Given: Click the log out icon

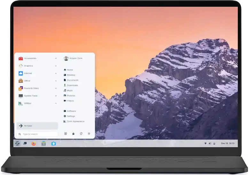Looking at the screenshot, I should (x=66, y=133).
